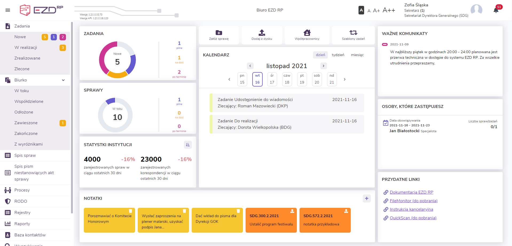Open Spis spraw in sidebar
512x246 pixels.
pyautogui.click(x=25, y=155)
